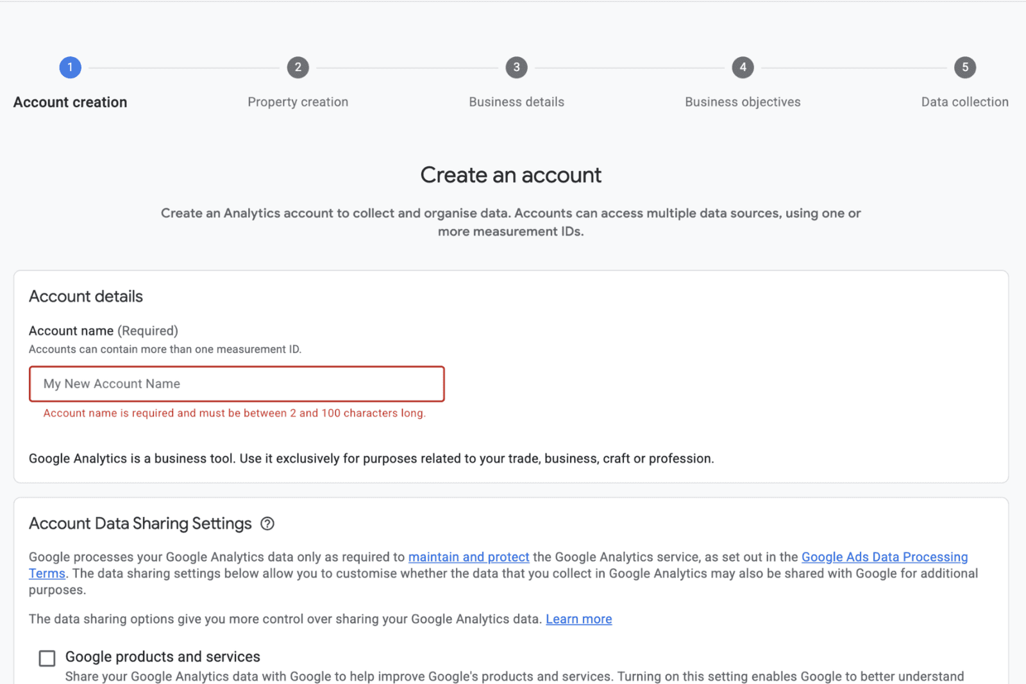The image size is (1026, 684).
Task: Open the maintain and protect link
Action: (469, 557)
